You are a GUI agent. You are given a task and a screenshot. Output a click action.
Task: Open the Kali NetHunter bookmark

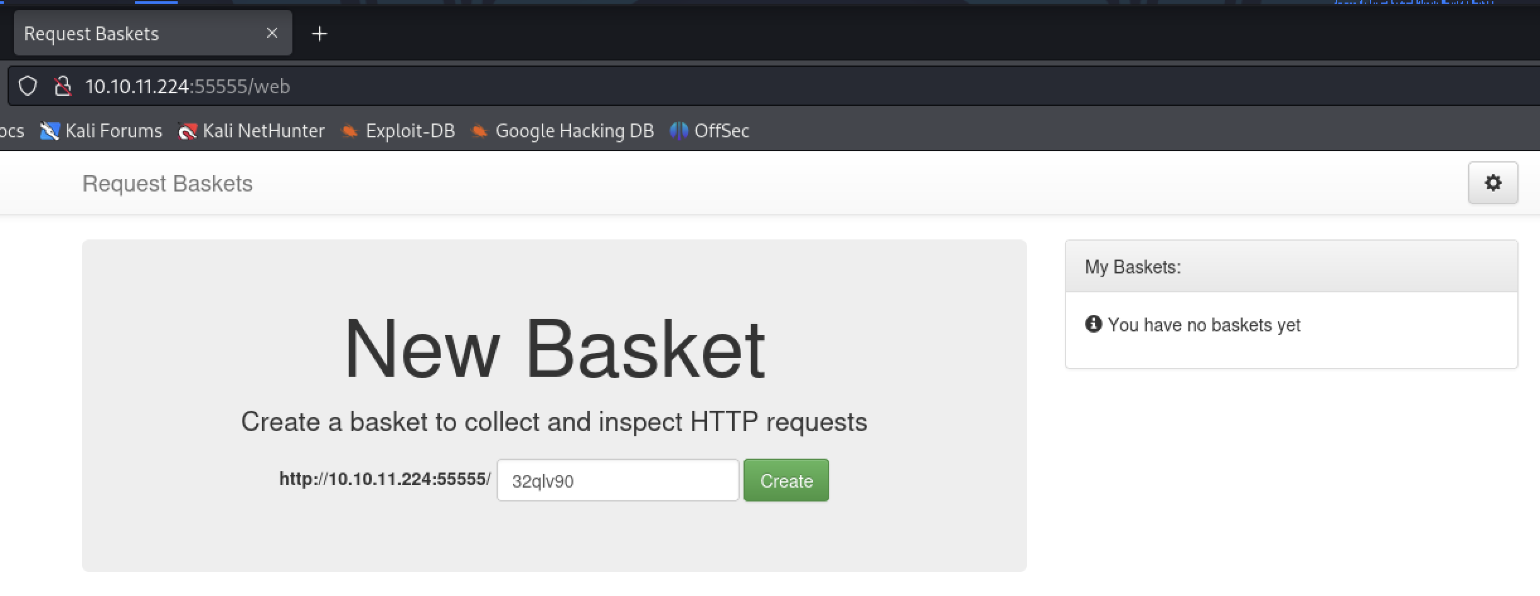pos(251,130)
